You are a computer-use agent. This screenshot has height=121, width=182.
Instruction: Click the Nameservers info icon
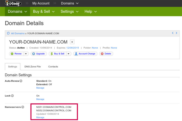23,107
